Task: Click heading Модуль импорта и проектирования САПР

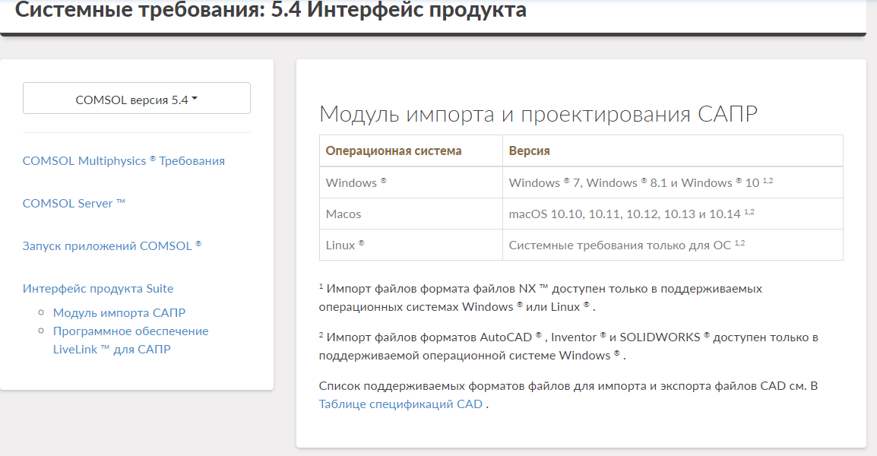Action: [x=538, y=113]
